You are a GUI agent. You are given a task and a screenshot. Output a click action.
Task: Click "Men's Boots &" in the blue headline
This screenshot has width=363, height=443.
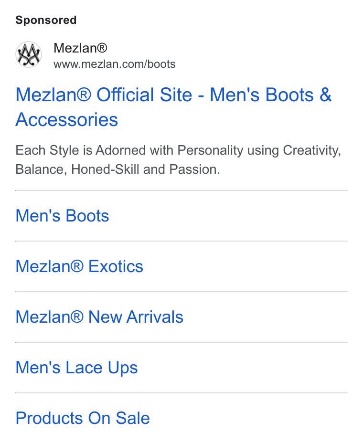270,95
